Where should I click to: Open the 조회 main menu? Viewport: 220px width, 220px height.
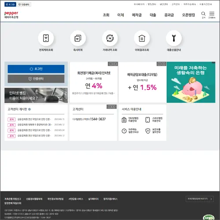pyautogui.click(x=106, y=15)
